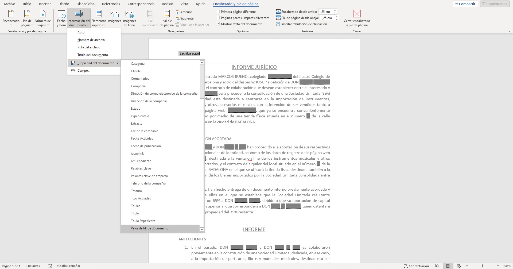
Task: Click the Anterior navigation button
Action: point(184,12)
